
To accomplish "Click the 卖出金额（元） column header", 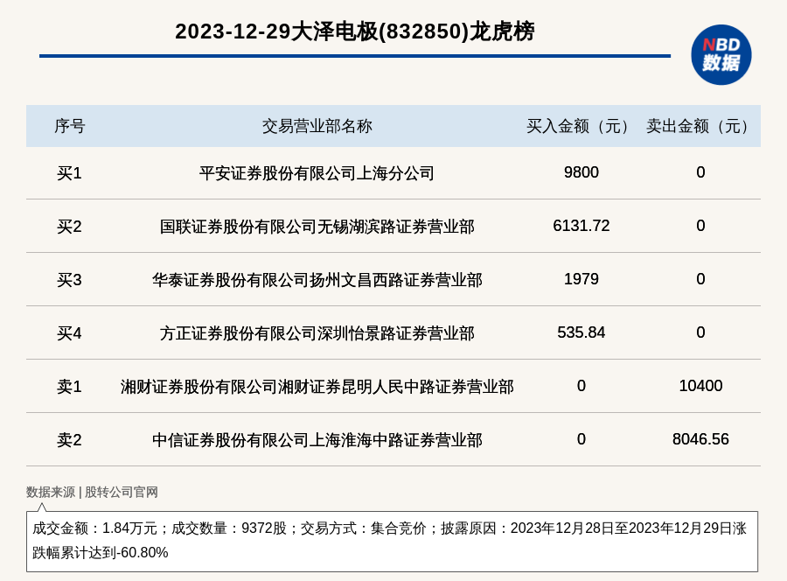I will 700,126.
